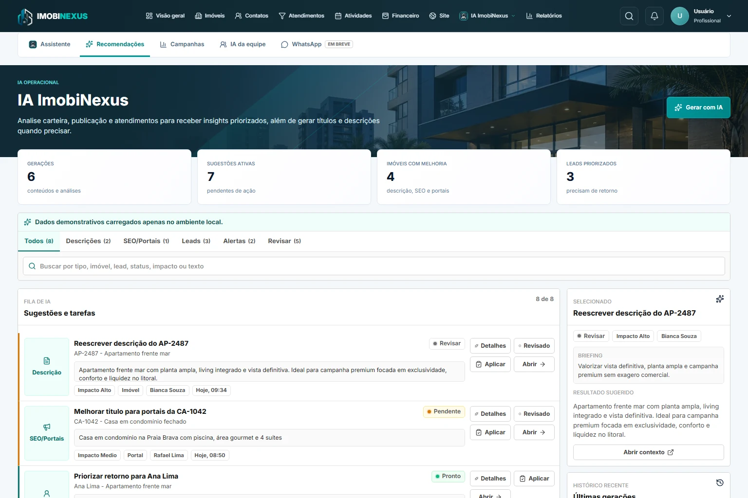Viewport: 748px width, 498px height.
Task: Open the search icon in header
Action: [629, 16]
